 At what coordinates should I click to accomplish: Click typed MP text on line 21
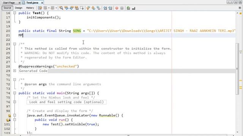coord(21,35)
